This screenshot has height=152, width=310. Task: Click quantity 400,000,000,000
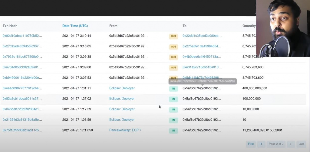coord(255,88)
